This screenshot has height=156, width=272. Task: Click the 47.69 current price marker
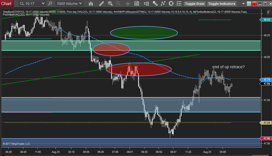point(266,84)
